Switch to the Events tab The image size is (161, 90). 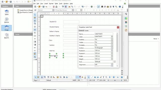tap(87, 30)
